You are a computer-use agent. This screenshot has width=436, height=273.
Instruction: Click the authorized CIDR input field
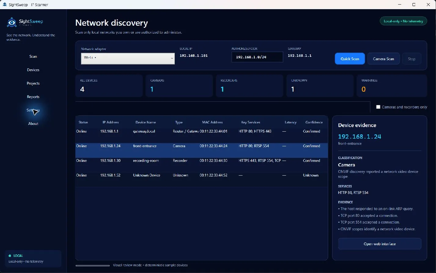coord(257,57)
